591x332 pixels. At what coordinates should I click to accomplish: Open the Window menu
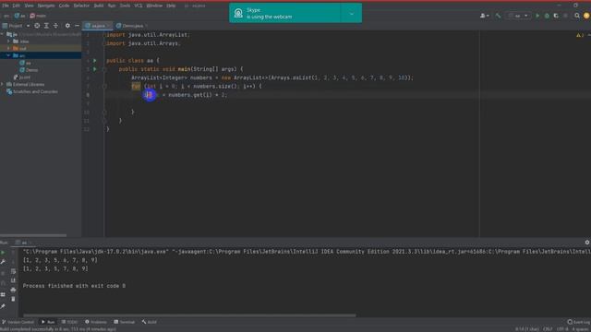(154, 6)
